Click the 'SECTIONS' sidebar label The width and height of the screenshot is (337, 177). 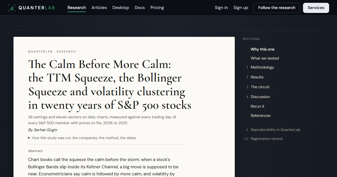pos(251,39)
